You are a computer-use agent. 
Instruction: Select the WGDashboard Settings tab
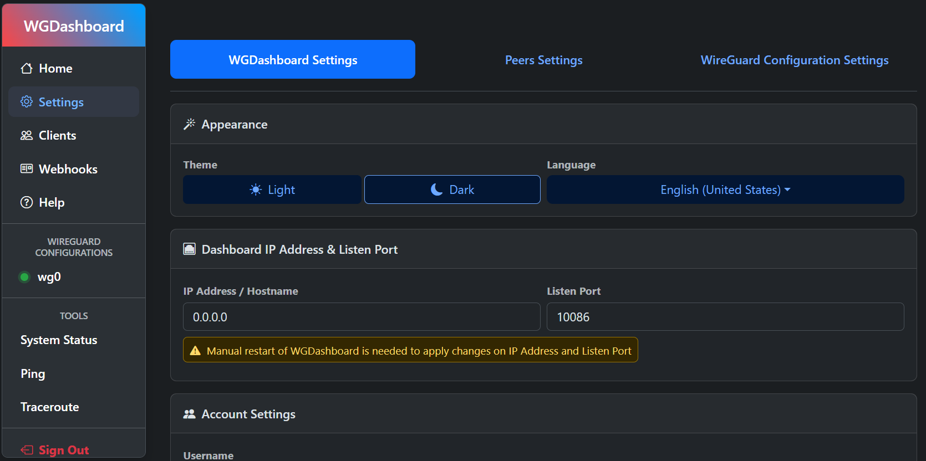(292, 60)
